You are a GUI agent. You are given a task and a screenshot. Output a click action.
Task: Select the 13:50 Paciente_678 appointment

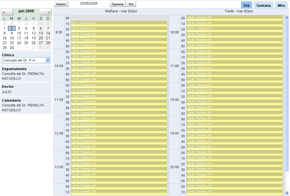click(x=119, y=181)
